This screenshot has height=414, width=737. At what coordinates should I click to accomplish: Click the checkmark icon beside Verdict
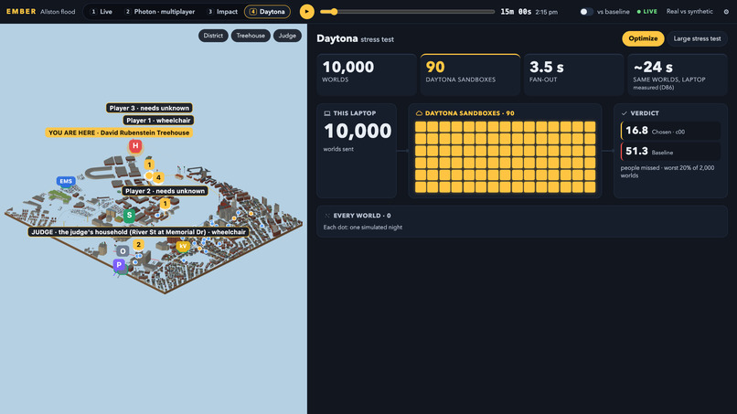625,113
